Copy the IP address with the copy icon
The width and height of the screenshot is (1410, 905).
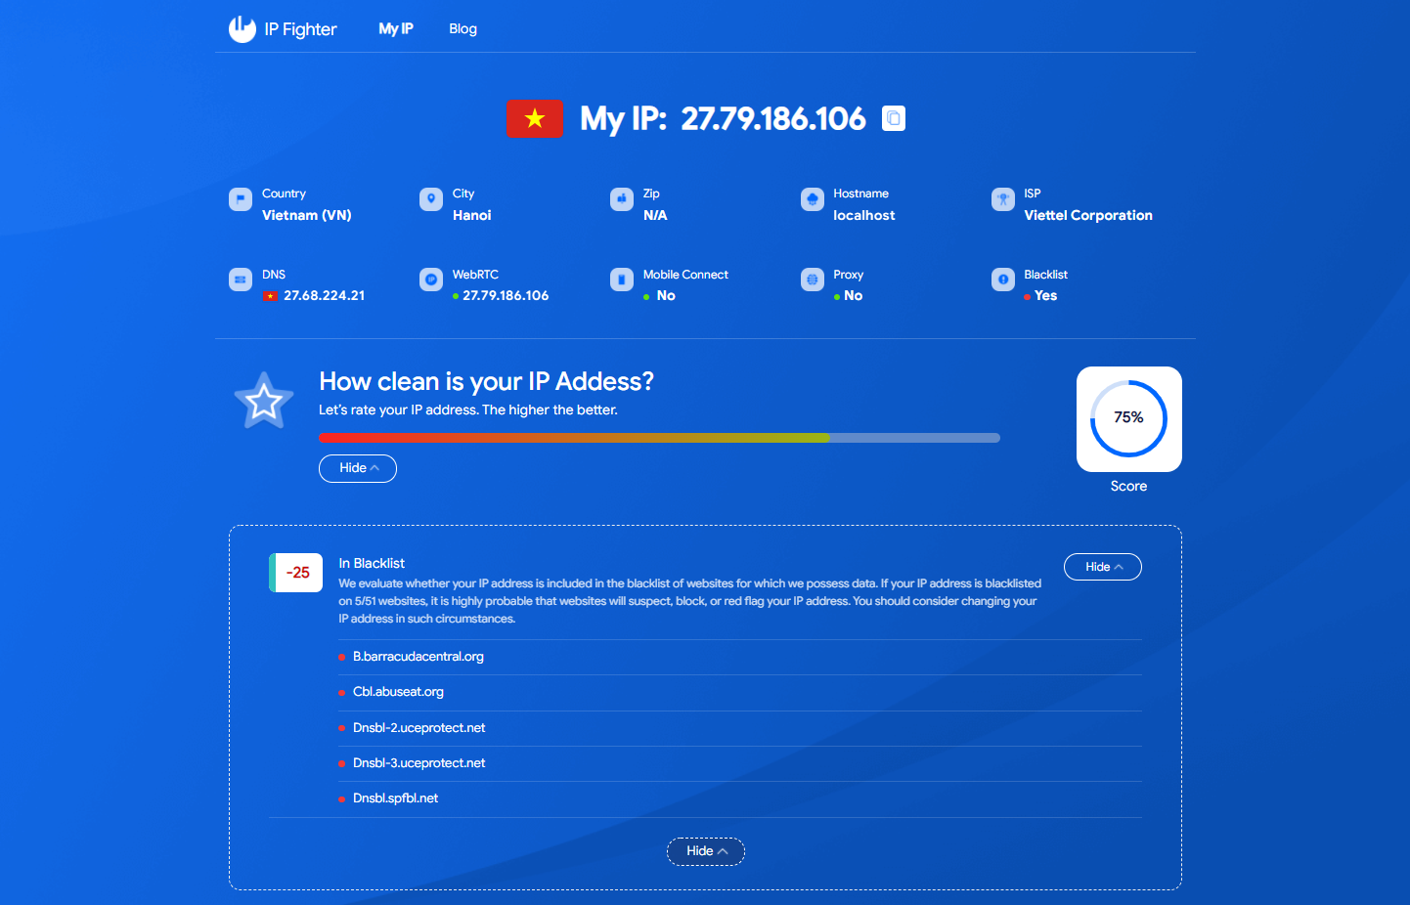tap(894, 118)
